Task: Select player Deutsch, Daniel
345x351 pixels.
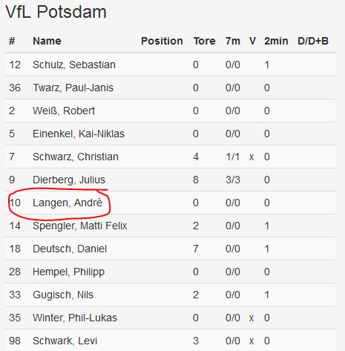Action: point(70,249)
